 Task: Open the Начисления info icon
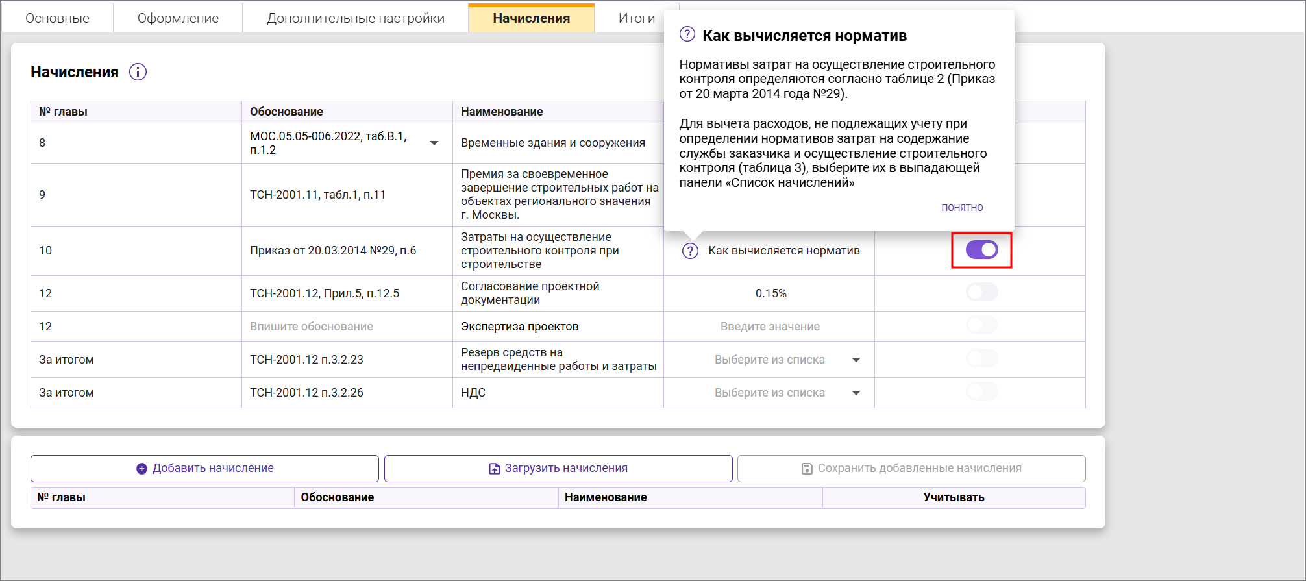tap(138, 72)
